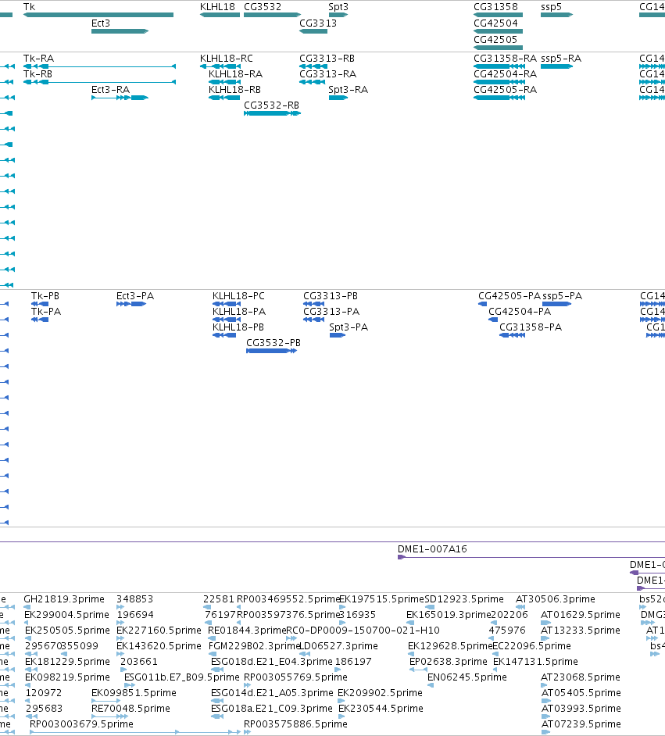Click the CG42504-PA protein label
Image resolution: width=665 pixels, height=736 pixels.
tap(520, 312)
